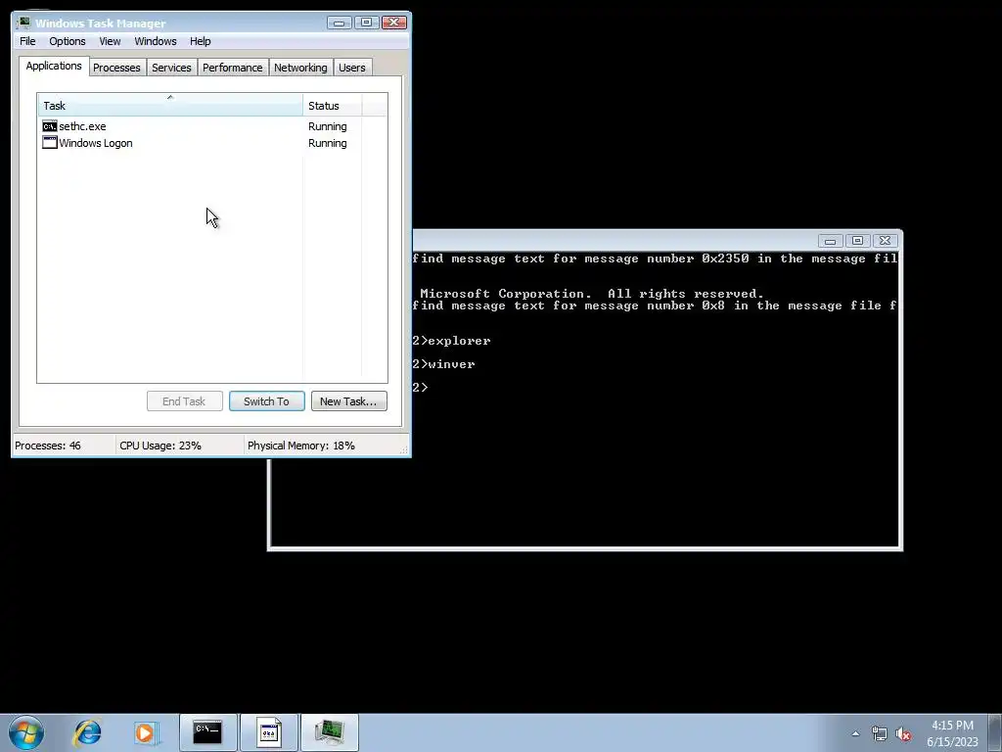Click the Windows Logon window icon
Image resolution: width=1002 pixels, height=752 pixels.
point(50,143)
